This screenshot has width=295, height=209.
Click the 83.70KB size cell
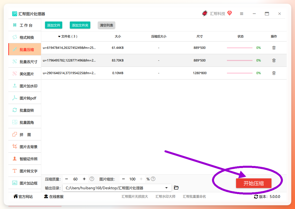coord(118,60)
